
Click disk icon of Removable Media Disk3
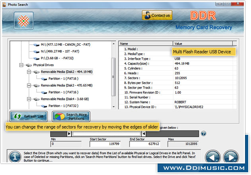pos(37,86)
